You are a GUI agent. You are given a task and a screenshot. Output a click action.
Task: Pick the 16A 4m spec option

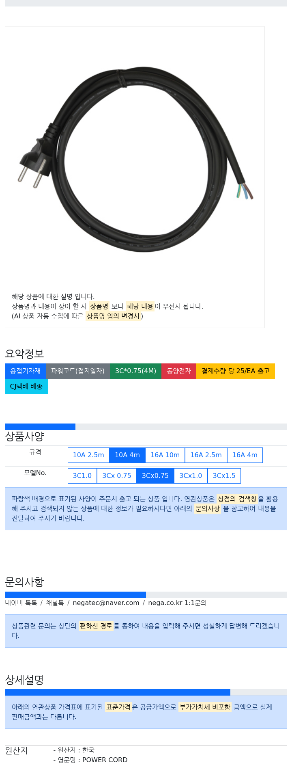(245, 455)
